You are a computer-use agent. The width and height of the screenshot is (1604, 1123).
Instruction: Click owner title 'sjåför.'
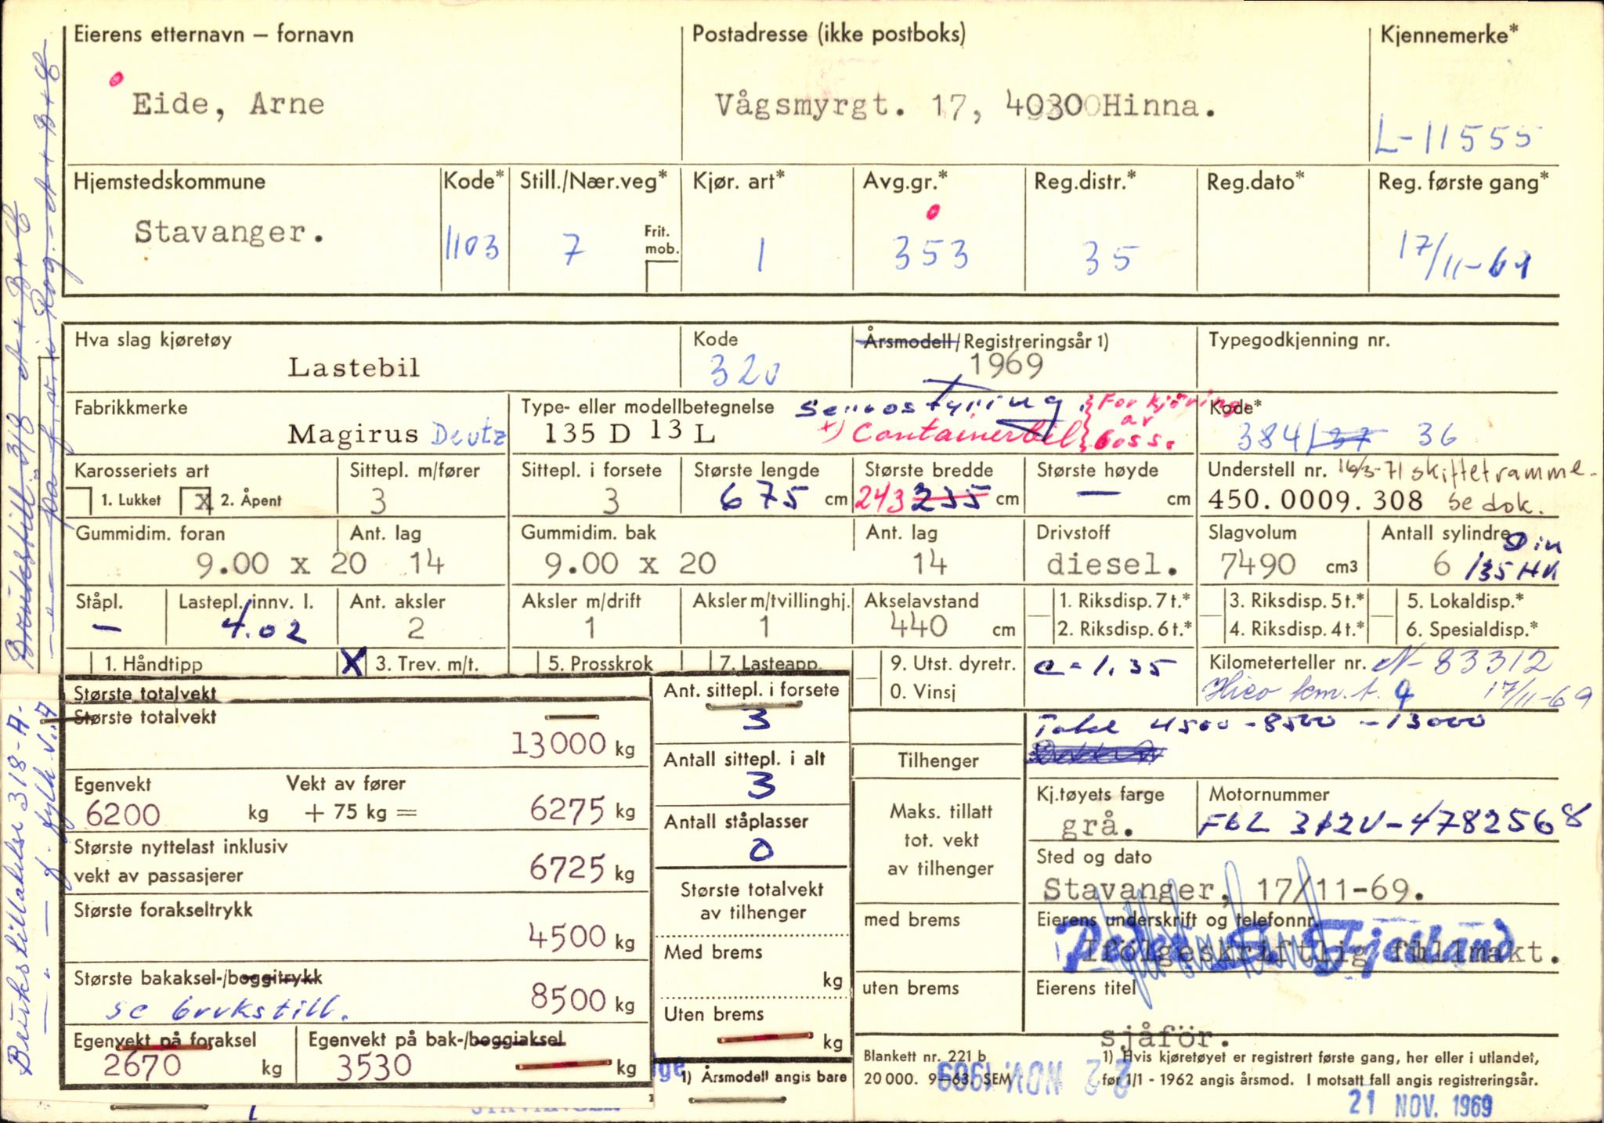pyautogui.click(x=1165, y=1038)
